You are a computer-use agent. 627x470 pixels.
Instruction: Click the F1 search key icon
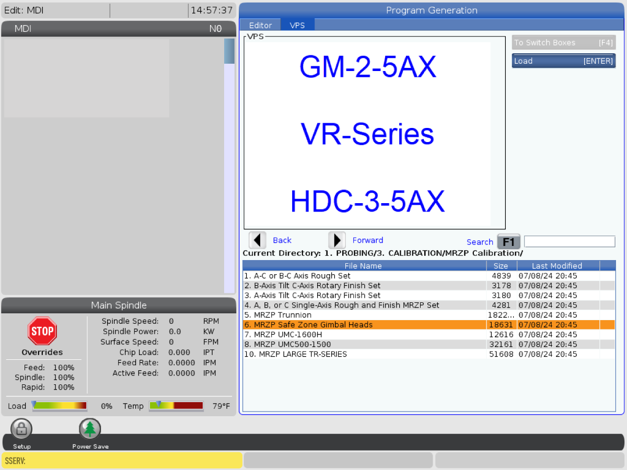coord(509,242)
